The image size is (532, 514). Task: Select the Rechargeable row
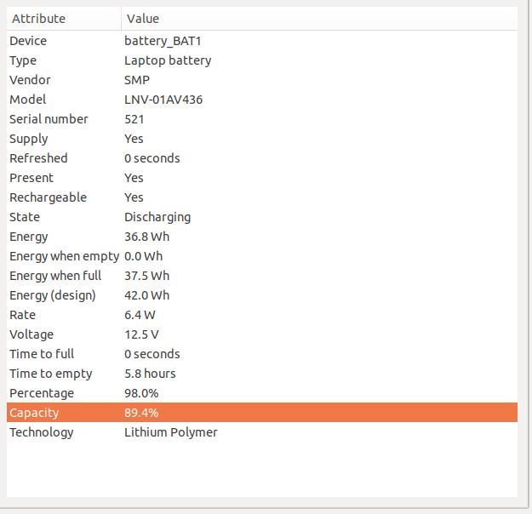pyautogui.click(x=262, y=197)
